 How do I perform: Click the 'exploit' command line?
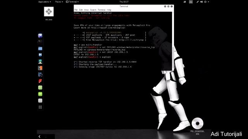coord(92,57)
